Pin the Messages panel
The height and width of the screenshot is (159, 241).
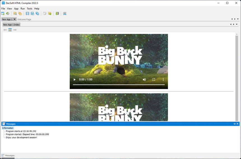click(x=234, y=124)
